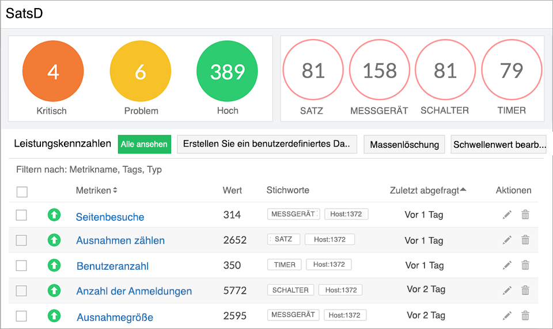The height and width of the screenshot is (329, 553).
Task: Click MESSGERÄT tag in Seitenbesuche row
Action: (x=293, y=214)
